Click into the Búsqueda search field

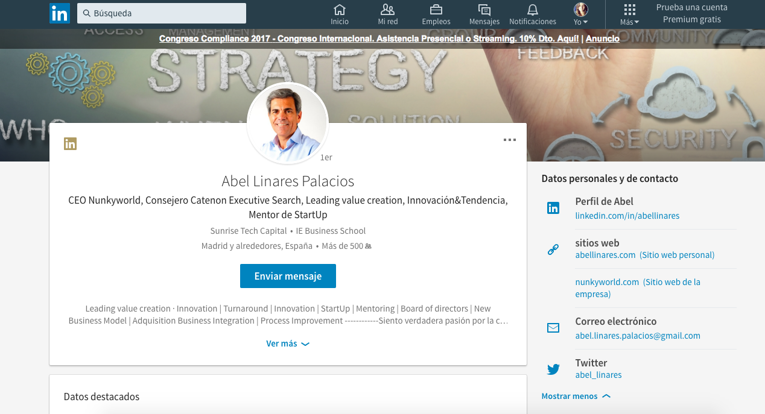[x=162, y=13]
